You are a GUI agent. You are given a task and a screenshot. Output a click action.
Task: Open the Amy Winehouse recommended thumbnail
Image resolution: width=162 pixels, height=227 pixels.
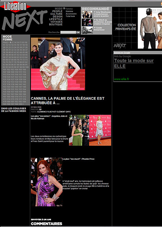(x=87, y=15)
